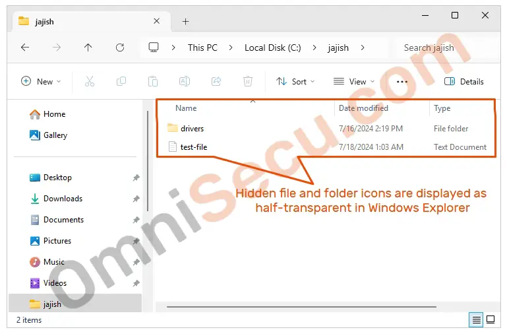Expand chevron after jajish in address bar
Viewport: 505px width, 332px height.
tap(363, 48)
